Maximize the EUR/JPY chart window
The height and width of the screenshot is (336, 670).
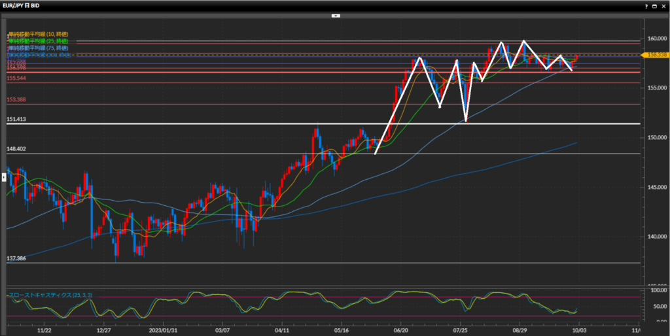point(654,5)
